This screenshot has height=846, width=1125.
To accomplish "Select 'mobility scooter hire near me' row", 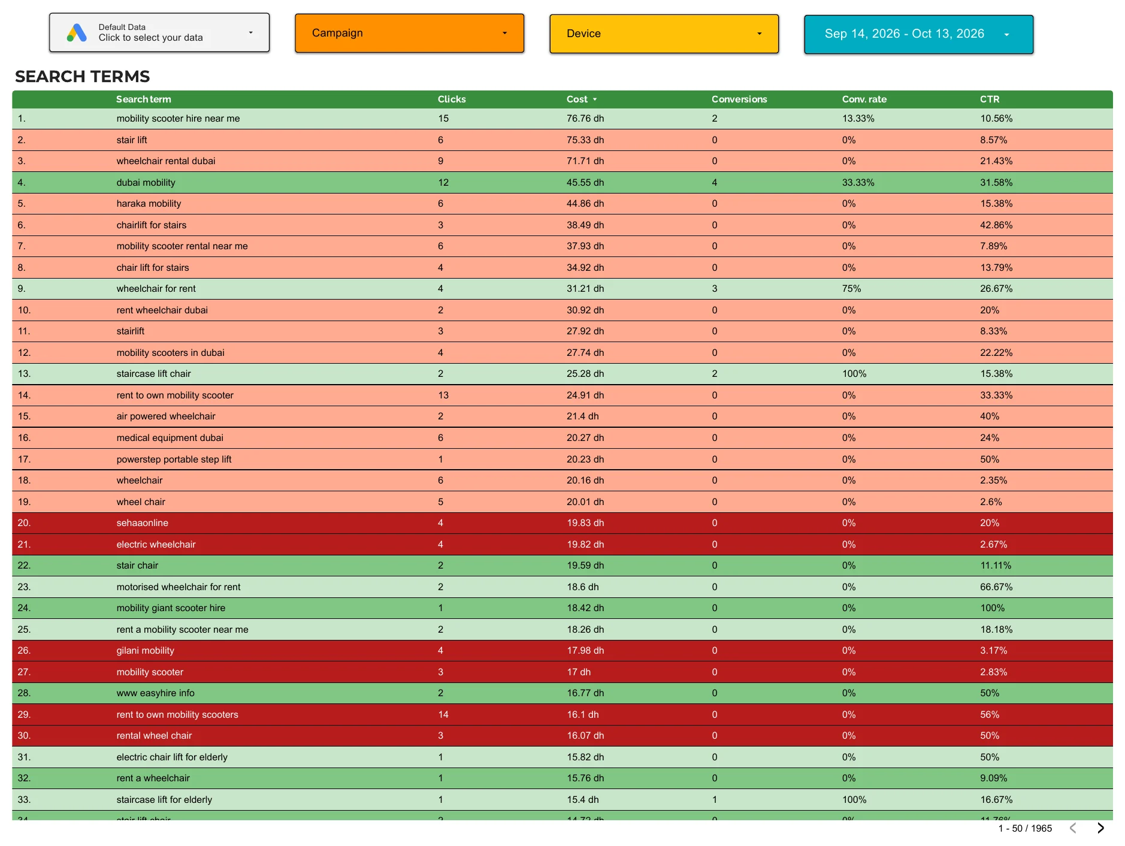I will [562, 119].
